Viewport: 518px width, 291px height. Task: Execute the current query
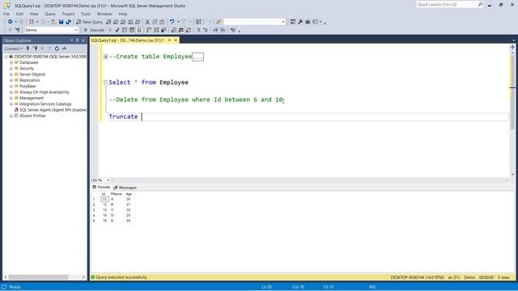coord(94,30)
